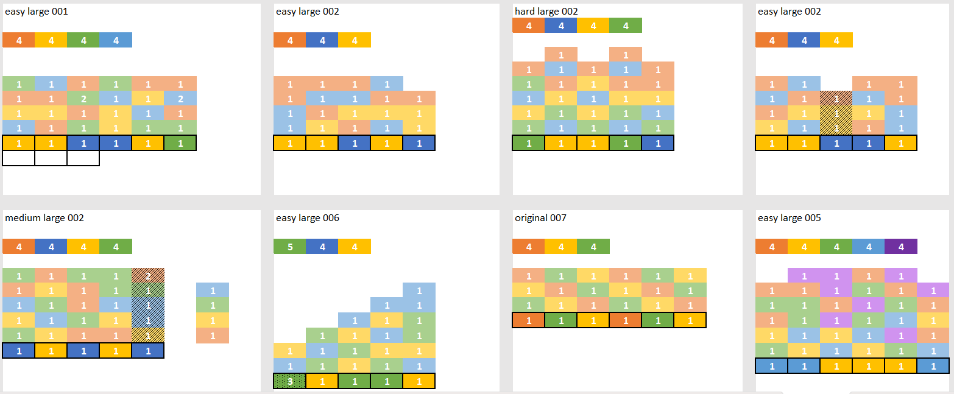Viewport: 954px width, 394px height.
Task: Select the light blue 4 swatch in easy large 001
Action: click(116, 40)
